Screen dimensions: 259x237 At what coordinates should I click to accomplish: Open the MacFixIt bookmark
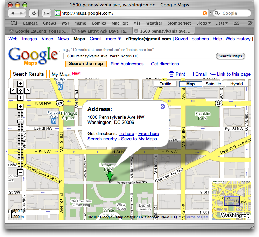click(x=120, y=23)
